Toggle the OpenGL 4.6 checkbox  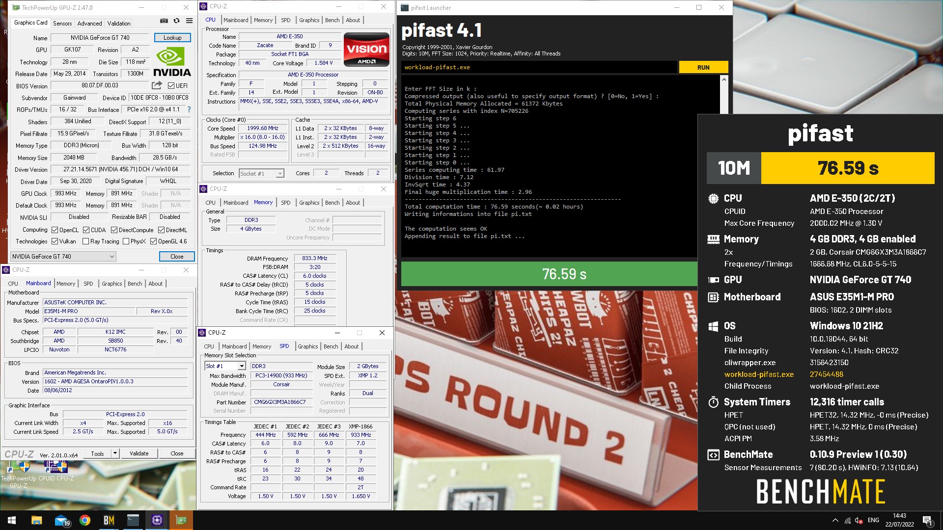[x=154, y=241]
